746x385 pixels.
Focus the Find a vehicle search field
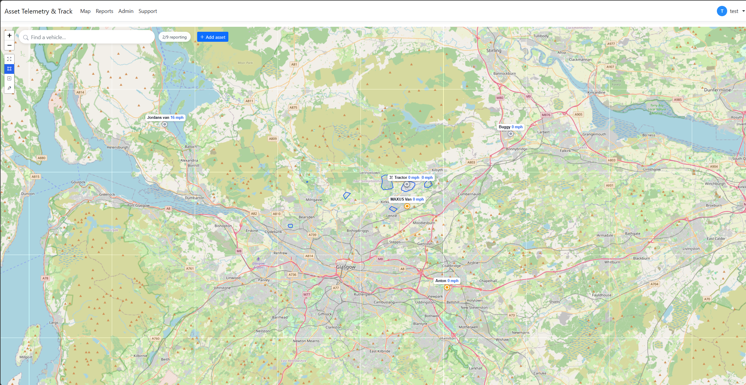click(87, 37)
